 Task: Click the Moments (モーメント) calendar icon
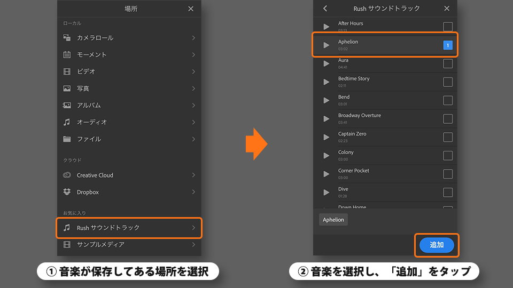[x=67, y=54]
